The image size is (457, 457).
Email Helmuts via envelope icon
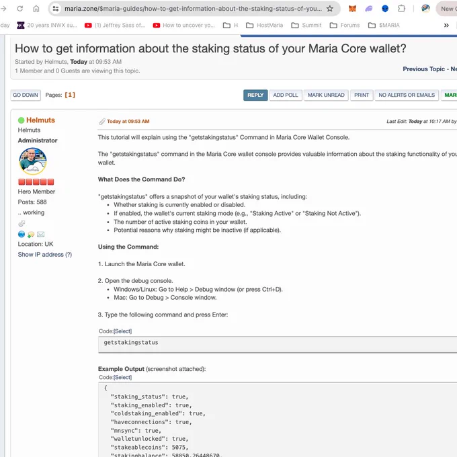point(41,235)
